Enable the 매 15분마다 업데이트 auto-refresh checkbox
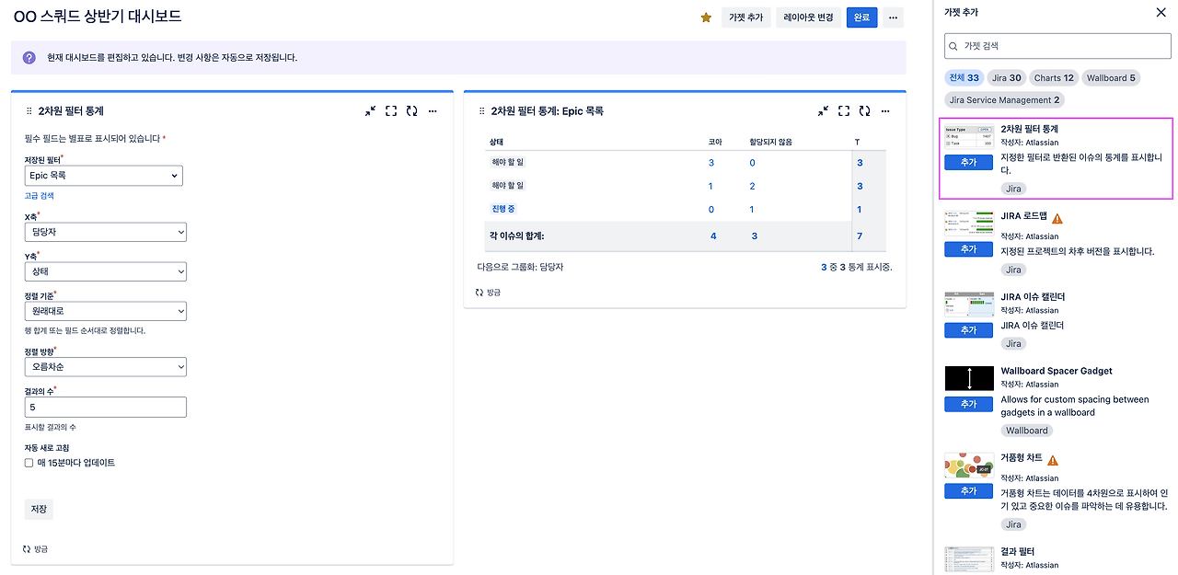Screen dimensions: 1178x575 pyautogui.click(x=29, y=462)
